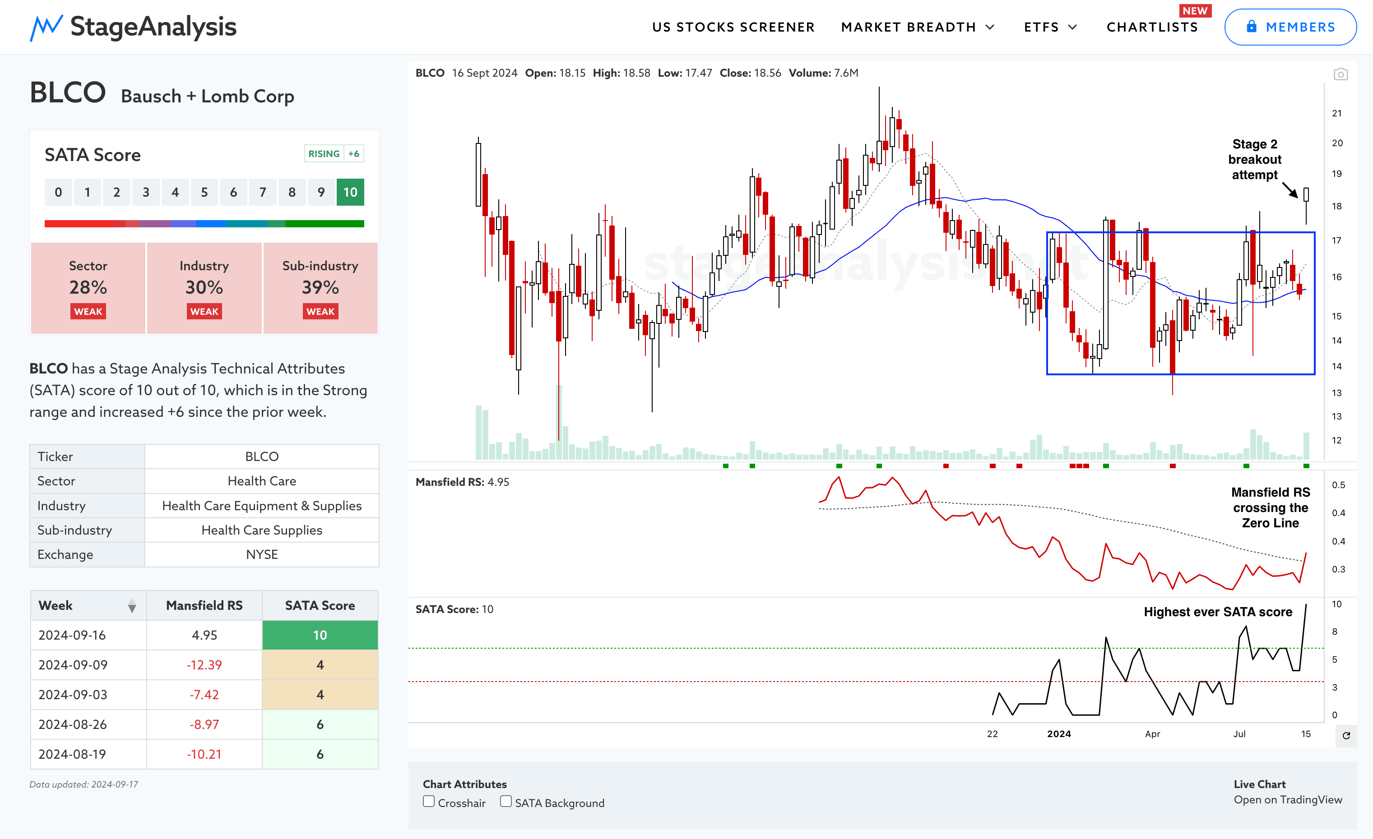Select the 2024-09-16 week row
Image resolution: width=1373 pixels, height=839 pixels.
[204, 635]
